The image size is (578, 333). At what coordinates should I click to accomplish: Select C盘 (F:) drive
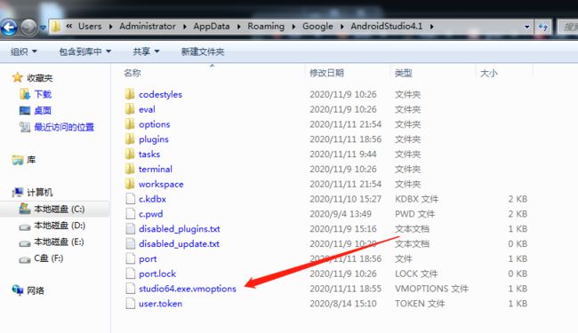(x=48, y=258)
